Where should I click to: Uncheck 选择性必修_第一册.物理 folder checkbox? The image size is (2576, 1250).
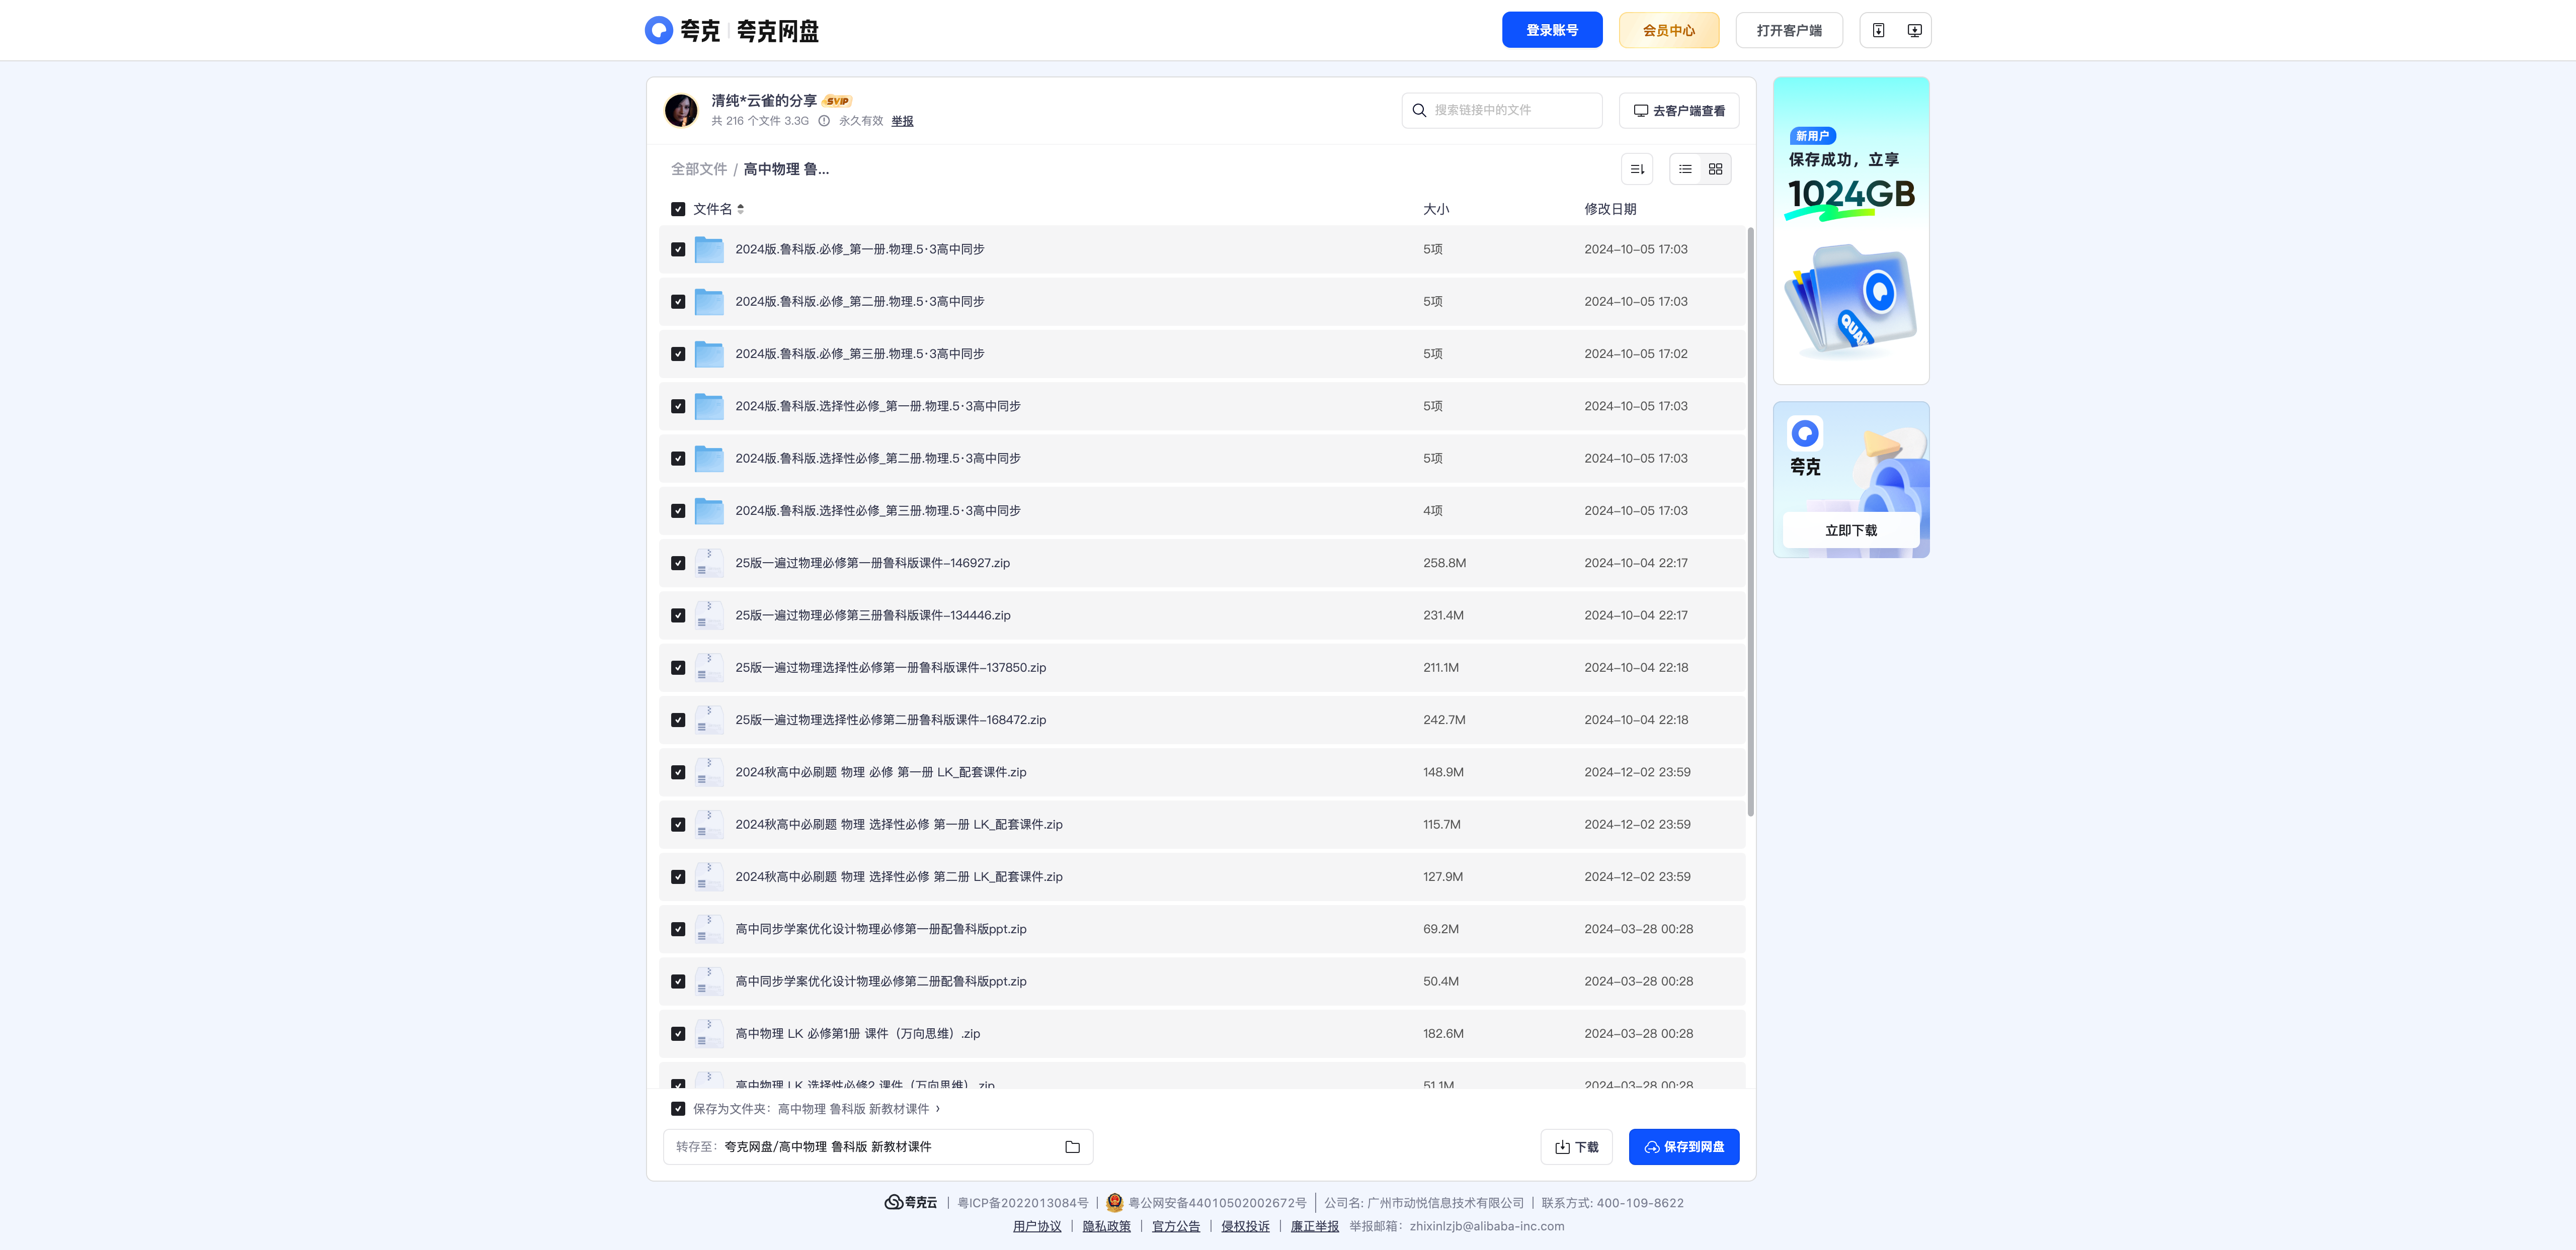coord(678,407)
